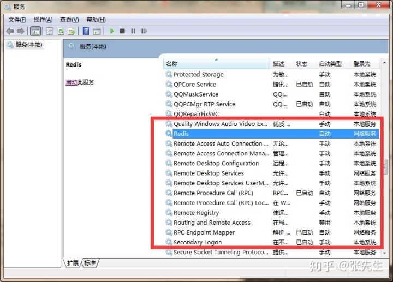
Task: Click the 启动 link to start Redis
Action: tap(72, 82)
